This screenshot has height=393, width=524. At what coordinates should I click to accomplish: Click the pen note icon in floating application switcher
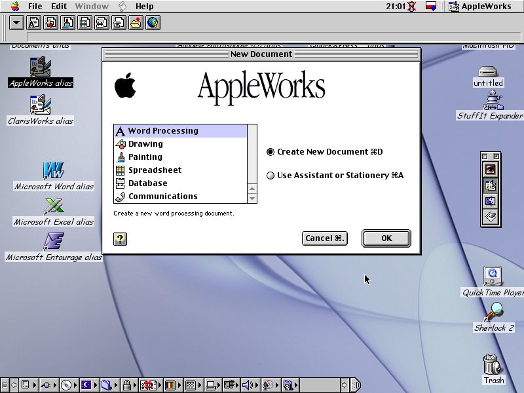491,217
